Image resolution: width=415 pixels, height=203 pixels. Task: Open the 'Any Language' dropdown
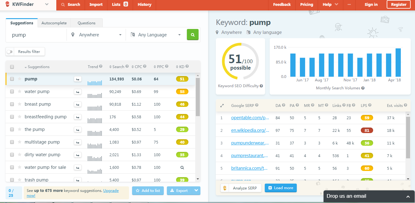click(155, 35)
